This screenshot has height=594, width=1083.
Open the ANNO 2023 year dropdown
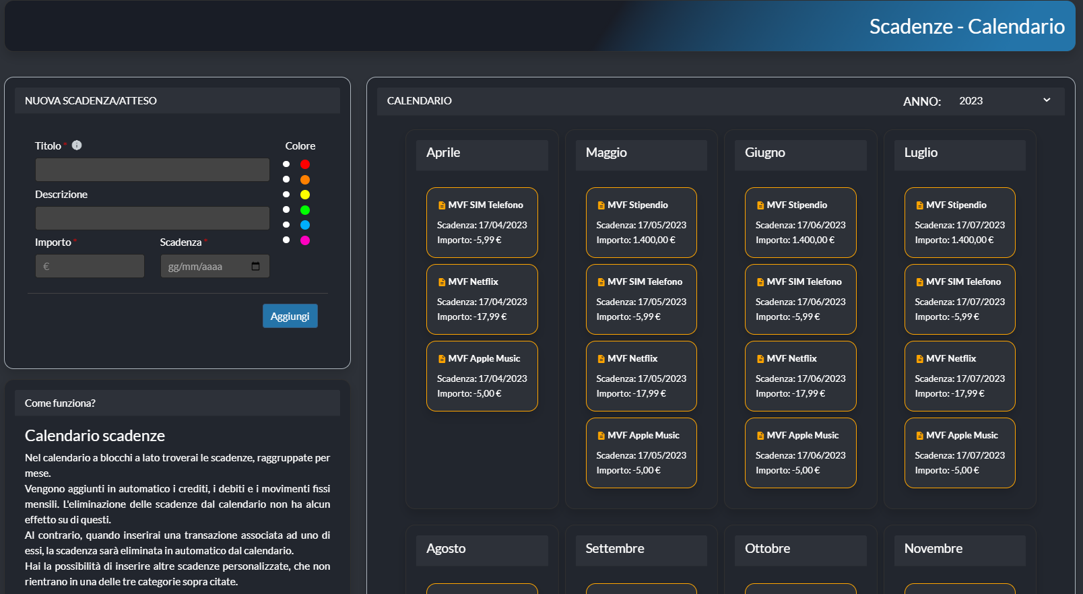(1005, 100)
